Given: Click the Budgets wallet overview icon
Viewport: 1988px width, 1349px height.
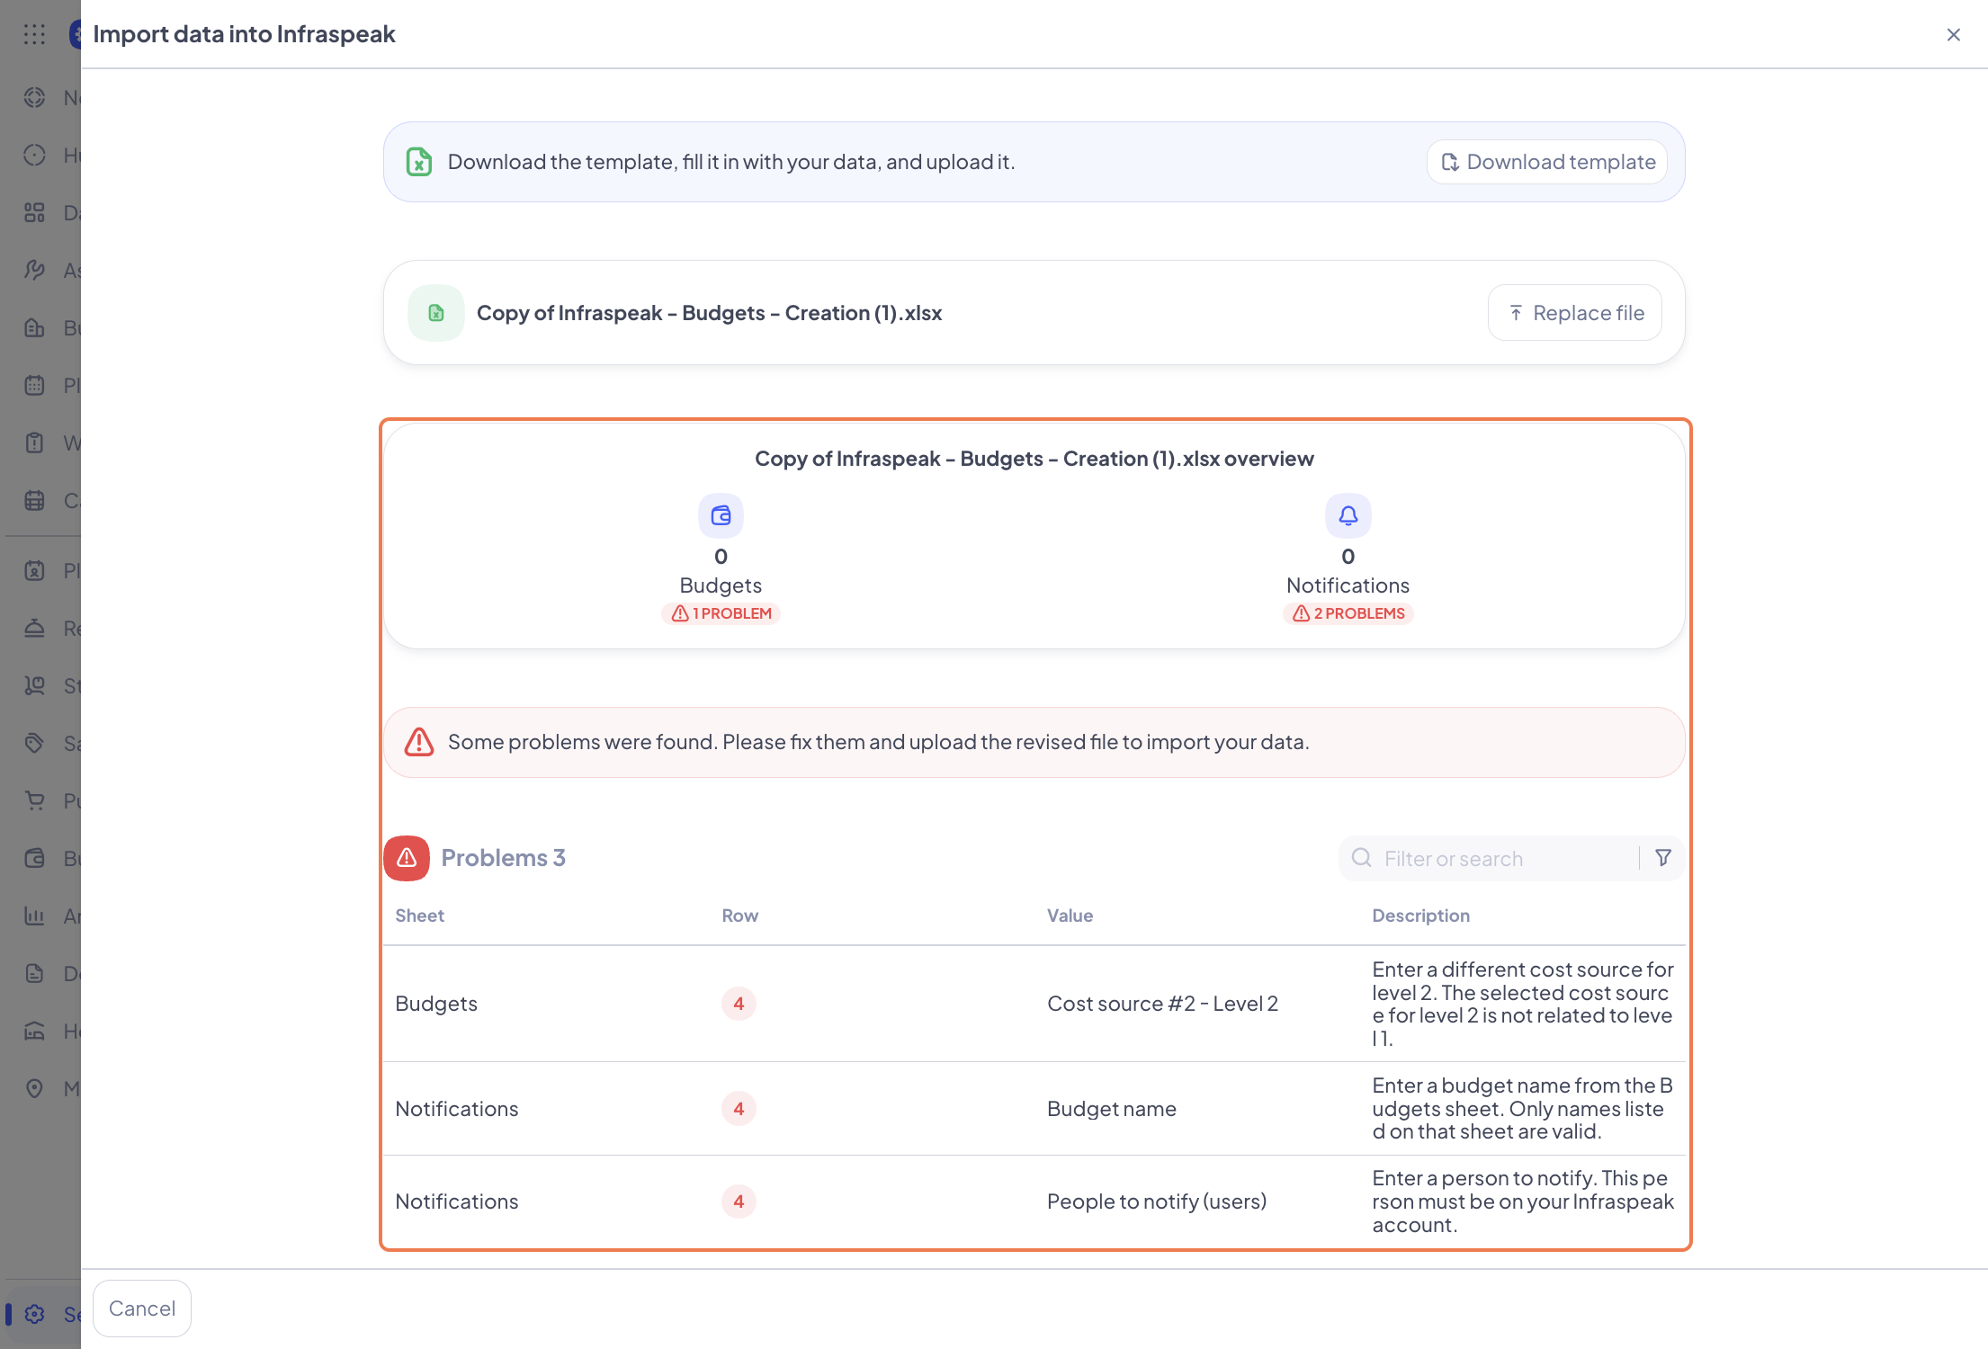Looking at the screenshot, I should pos(721,515).
